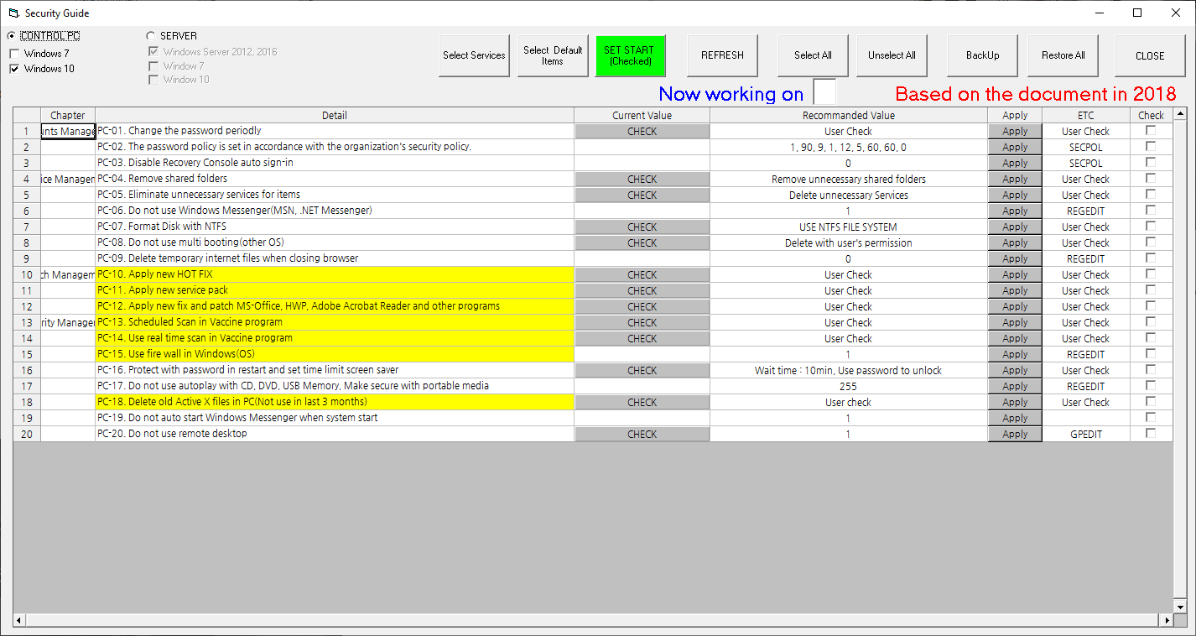Click the green SET START (Checked) button

(x=630, y=56)
